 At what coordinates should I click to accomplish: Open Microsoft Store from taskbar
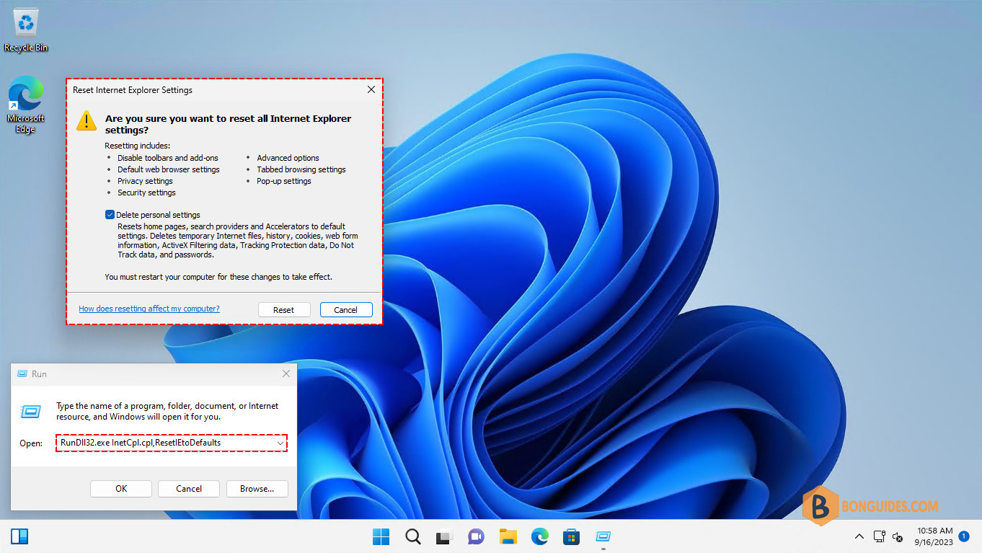572,536
